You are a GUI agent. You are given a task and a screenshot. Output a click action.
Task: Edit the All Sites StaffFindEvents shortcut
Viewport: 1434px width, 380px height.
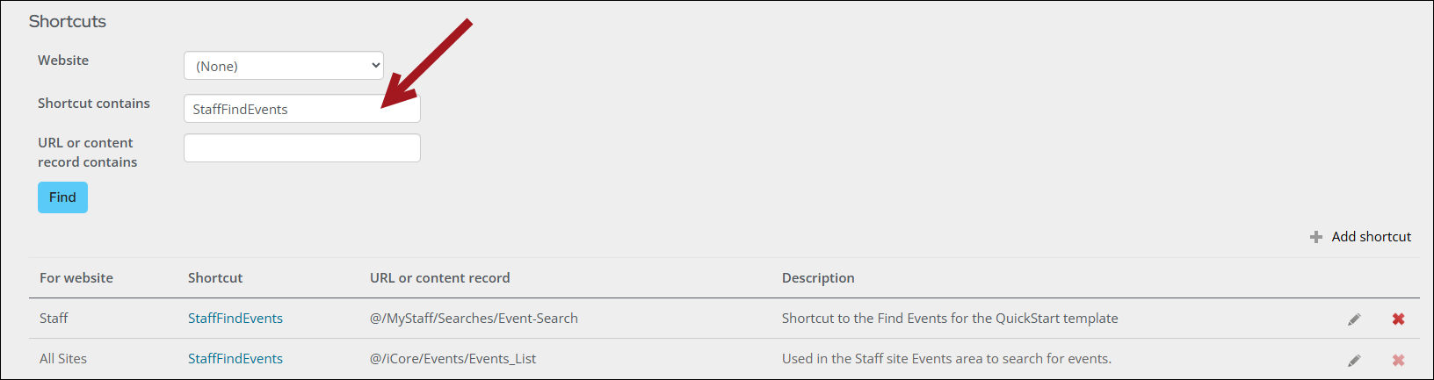click(1354, 360)
